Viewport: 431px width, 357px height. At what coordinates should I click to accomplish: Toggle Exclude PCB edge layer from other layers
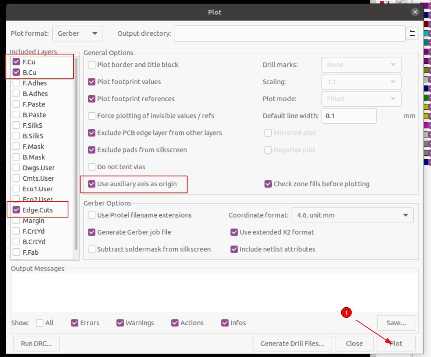[x=92, y=133]
